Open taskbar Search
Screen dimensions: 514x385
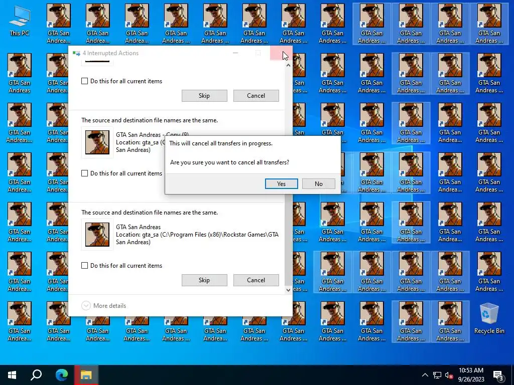[36, 375]
